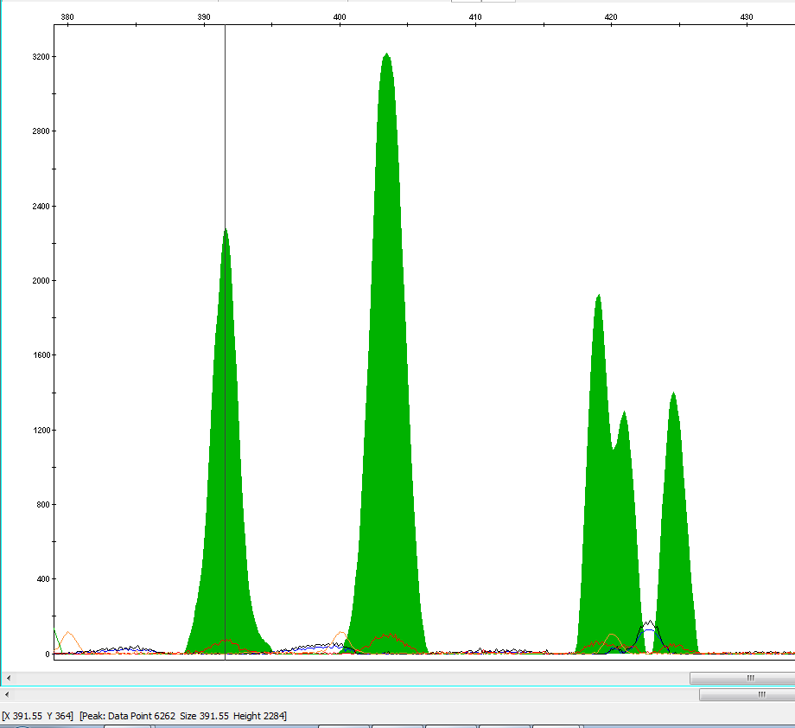795x728 pixels.
Task: Click the X Y coordinate readout
Action: click(x=37, y=716)
